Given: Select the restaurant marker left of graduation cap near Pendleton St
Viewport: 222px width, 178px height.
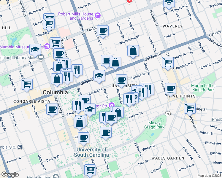Looking at the screenshot, I should pos(78,106).
